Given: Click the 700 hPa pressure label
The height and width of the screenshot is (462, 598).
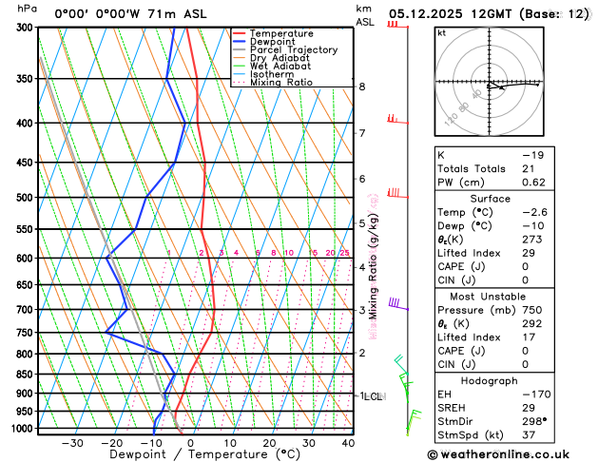Looking at the screenshot, I should [27, 310].
